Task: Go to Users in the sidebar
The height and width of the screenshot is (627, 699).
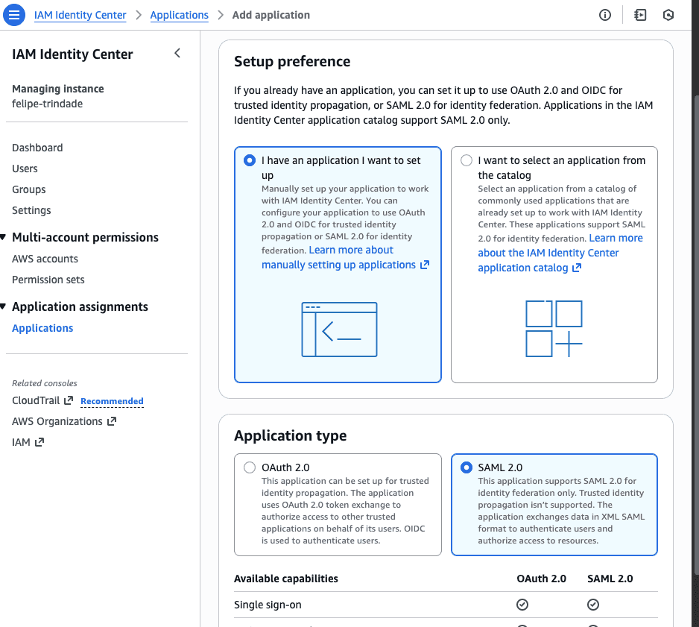Action: [x=25, y=168]
